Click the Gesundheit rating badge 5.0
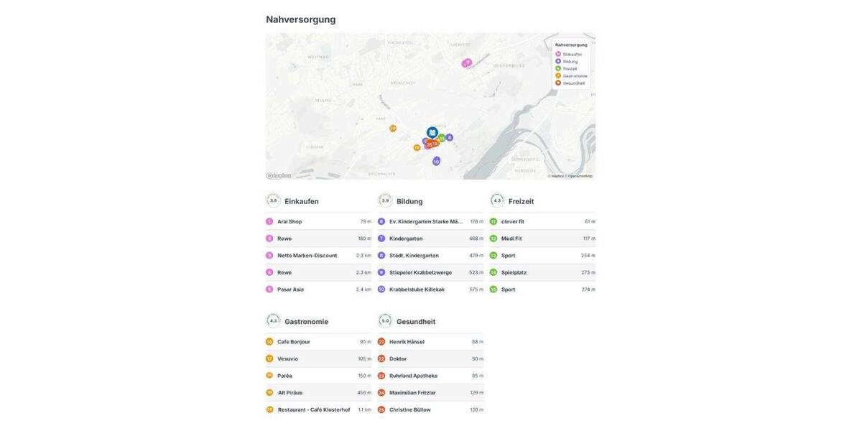The image size is (862, 431). (385, 321)
